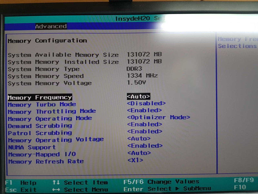The height and width of the screenshot is (194, 258).
Task: Click the System Memory Type label
Action: 44,69
